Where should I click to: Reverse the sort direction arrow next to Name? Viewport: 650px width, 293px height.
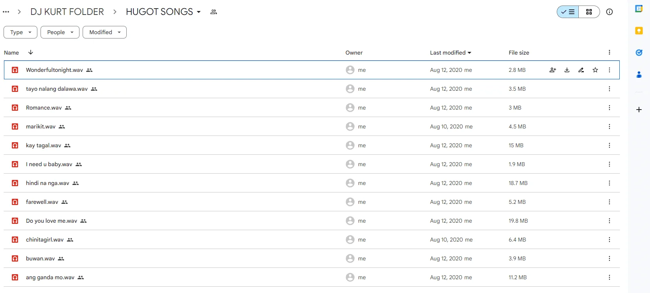[31, 52]
